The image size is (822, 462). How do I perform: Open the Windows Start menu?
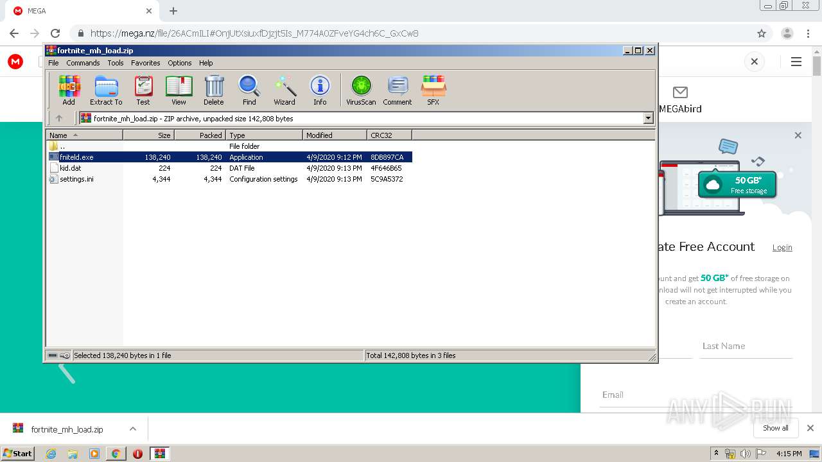tap(17, 453)
